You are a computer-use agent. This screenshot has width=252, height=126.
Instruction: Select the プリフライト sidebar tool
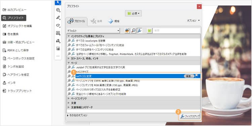[14, 18]
